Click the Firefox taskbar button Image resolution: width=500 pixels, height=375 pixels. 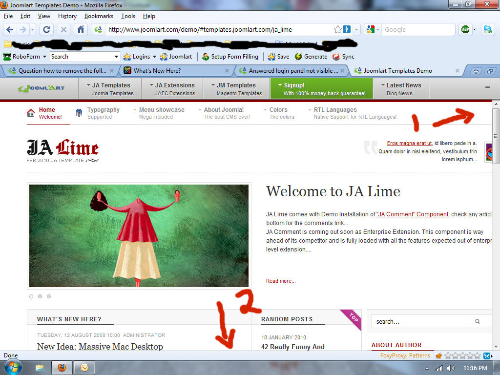pos(62,368)
